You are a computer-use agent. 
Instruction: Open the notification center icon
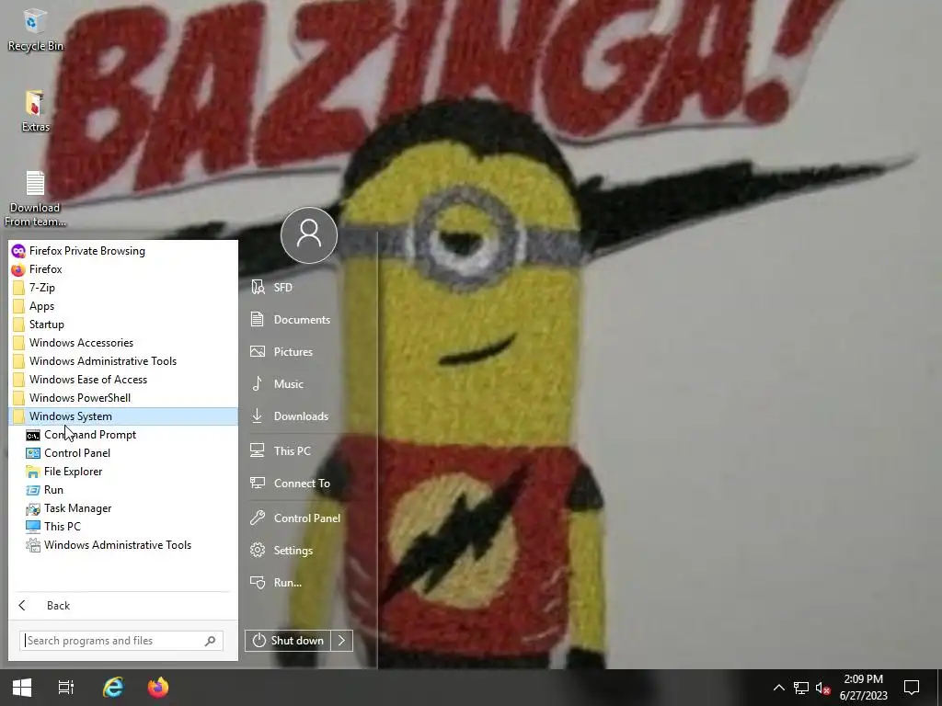coord(912,688)
